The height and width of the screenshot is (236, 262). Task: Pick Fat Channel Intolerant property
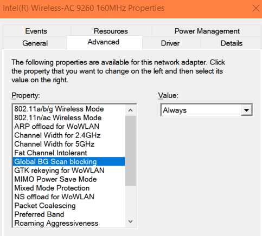[69, 153]
